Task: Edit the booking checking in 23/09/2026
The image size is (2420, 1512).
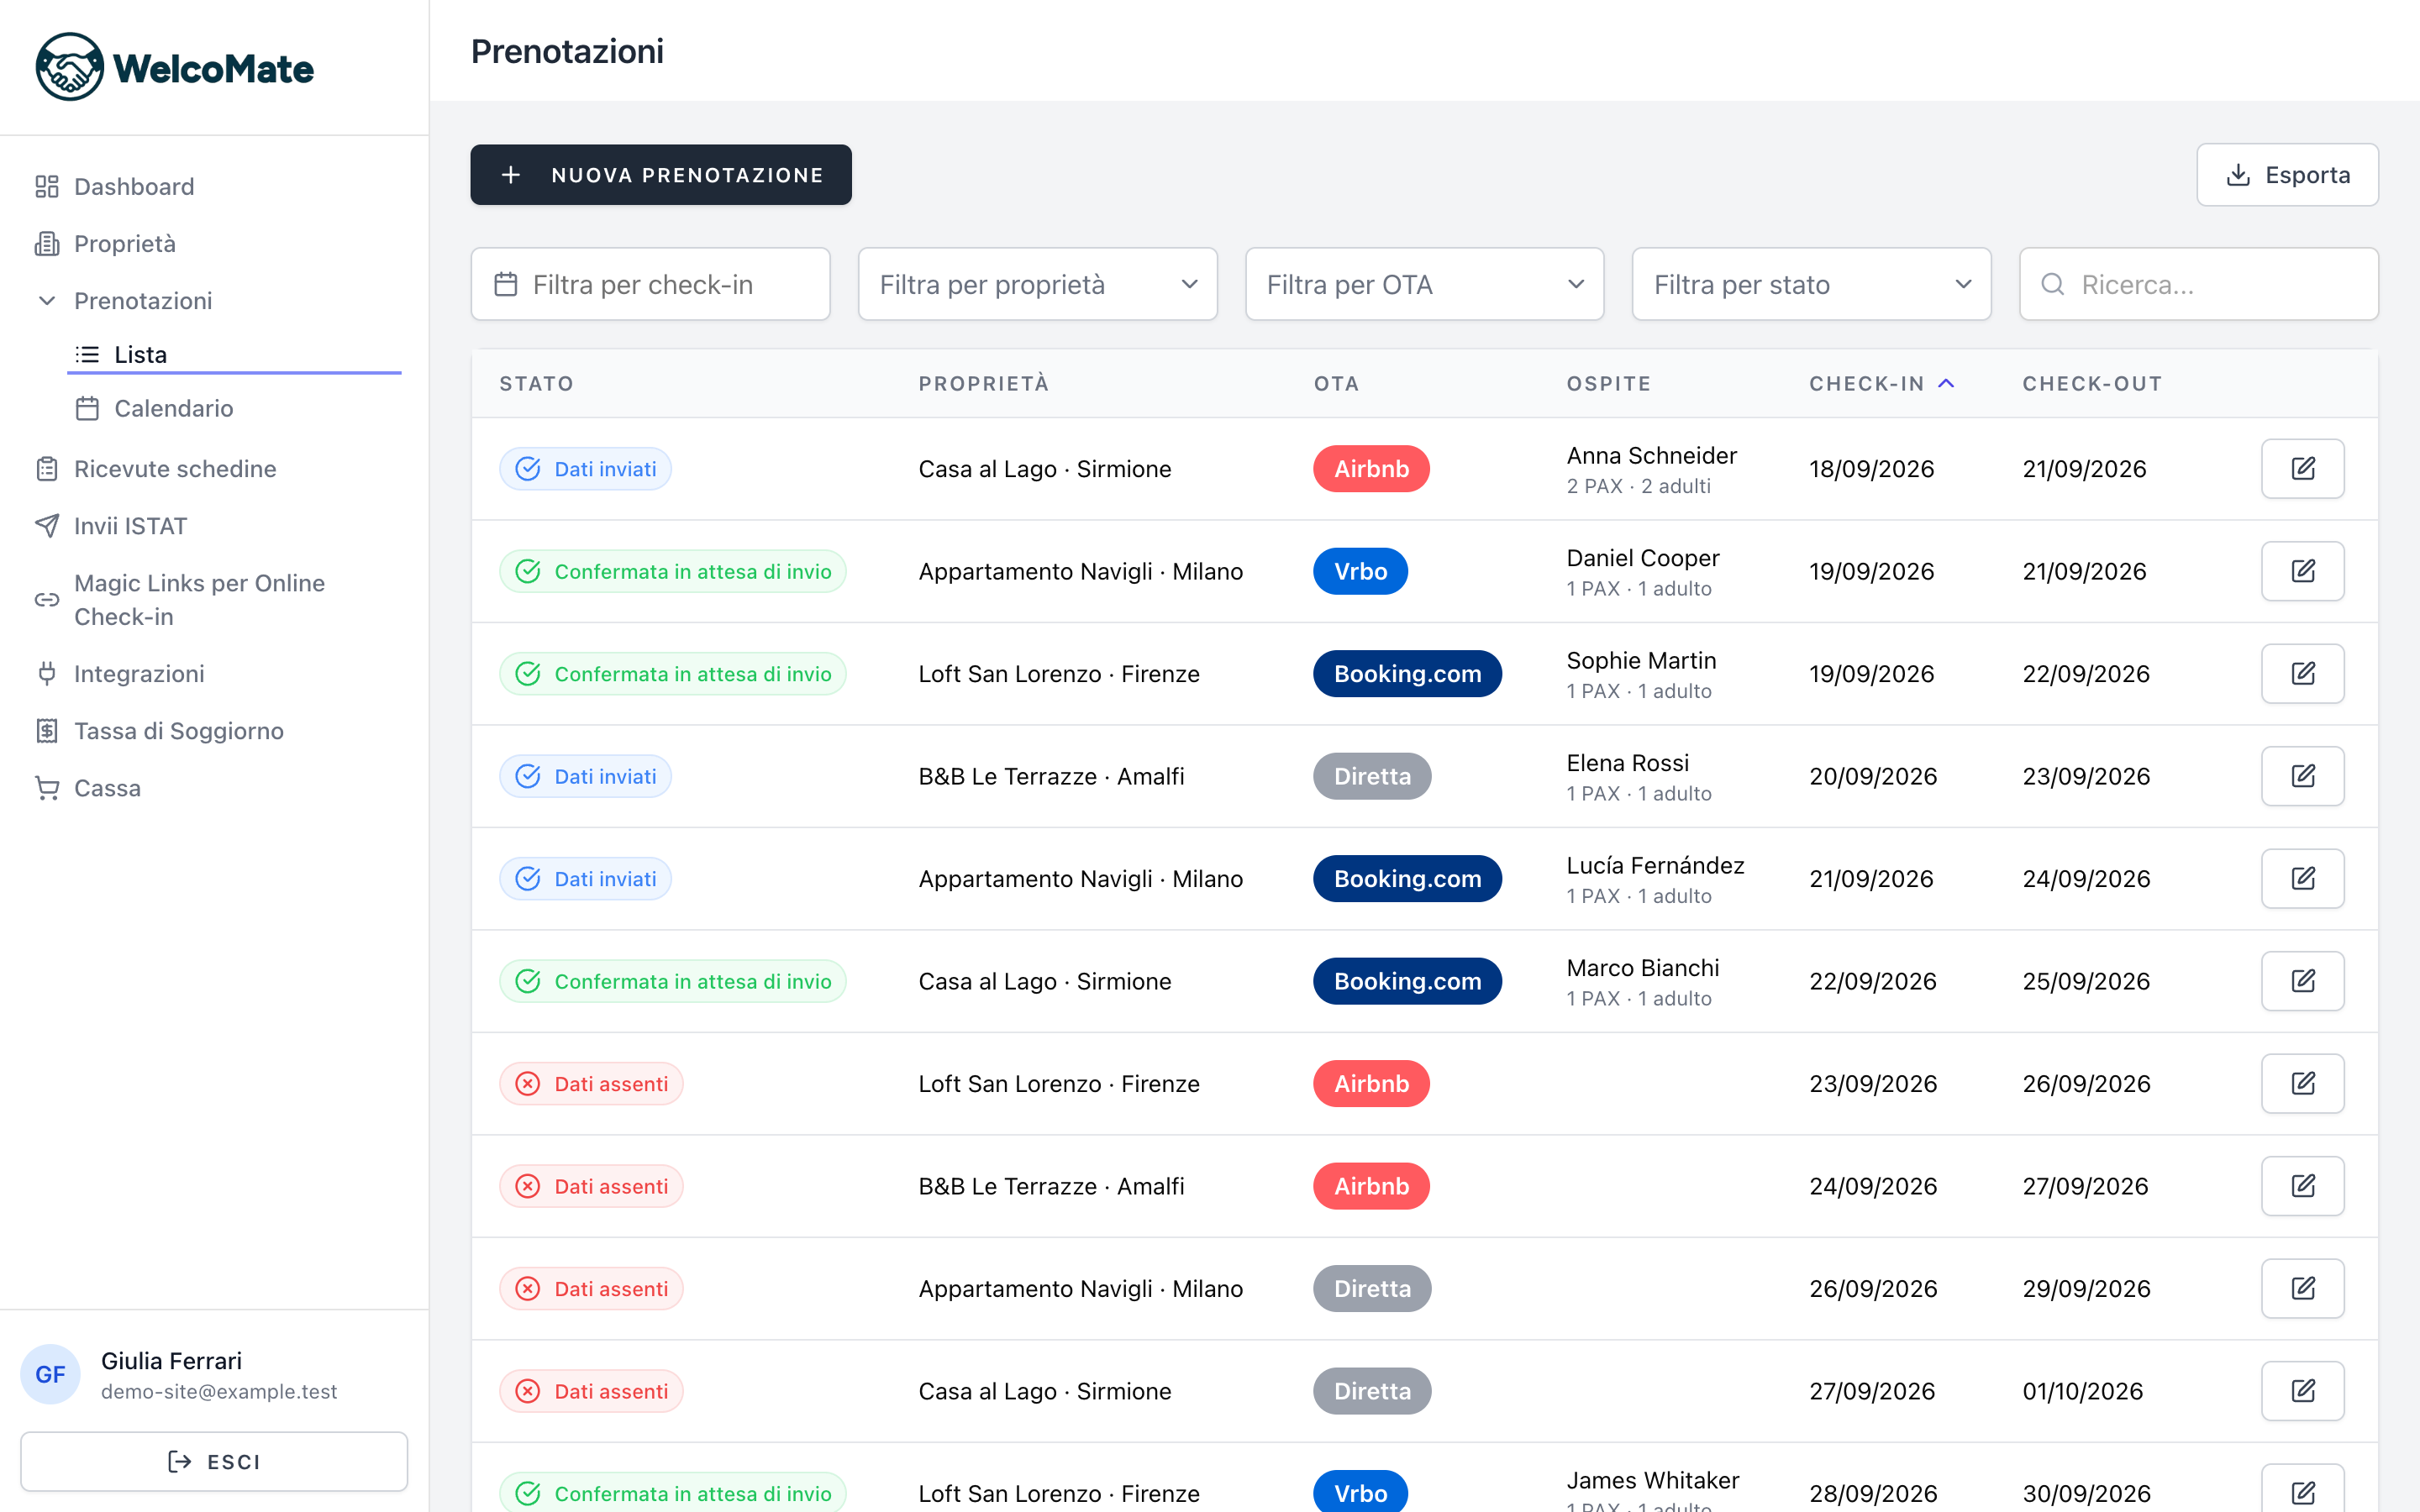Action: tap(2302, 1083)
